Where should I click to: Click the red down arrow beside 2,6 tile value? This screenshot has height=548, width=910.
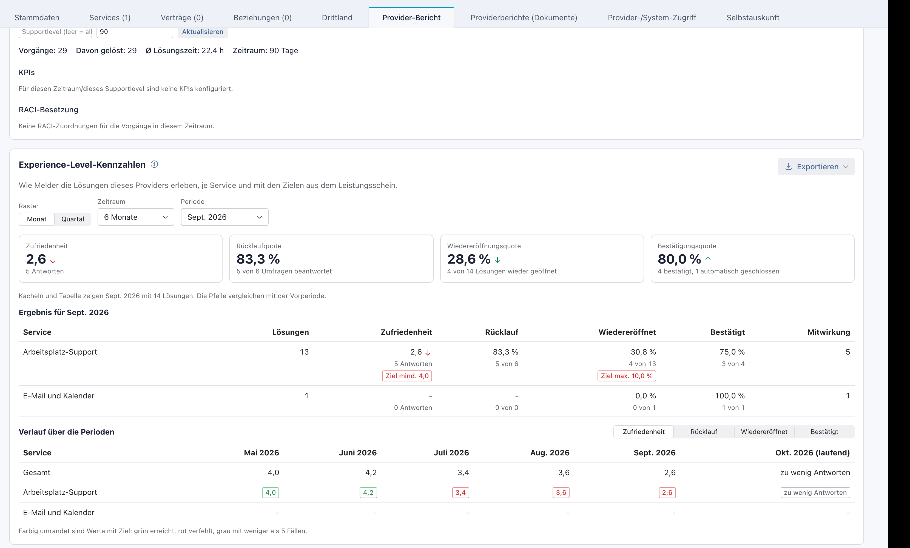(x=53, y=260)
